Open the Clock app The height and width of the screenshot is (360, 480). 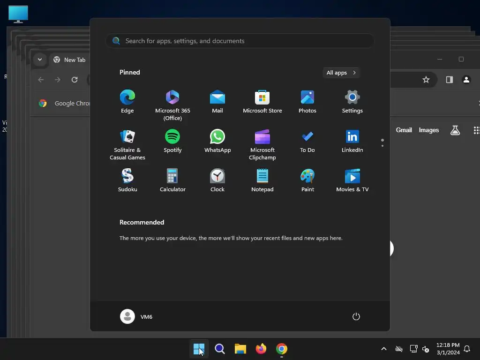(217, 180)
